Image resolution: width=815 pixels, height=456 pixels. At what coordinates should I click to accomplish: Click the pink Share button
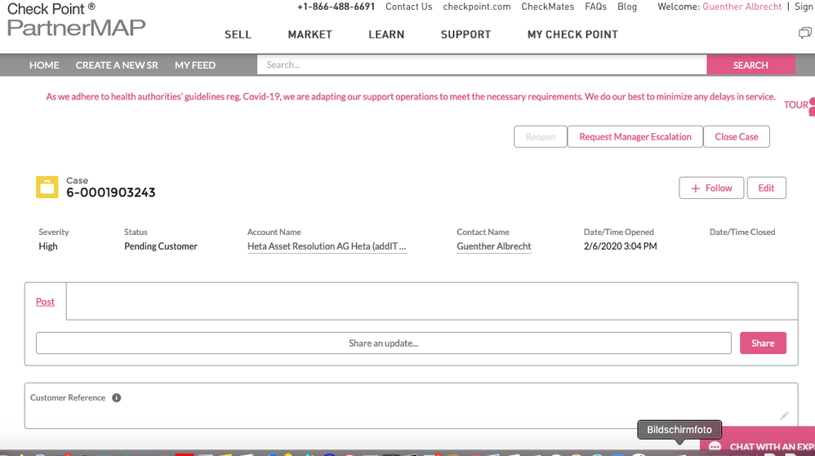coord(763,343)
